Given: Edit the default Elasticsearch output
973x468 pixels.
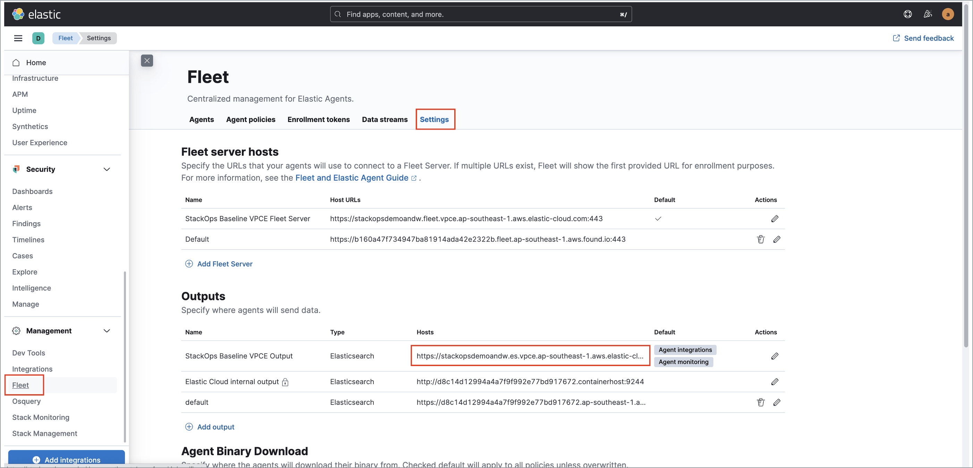Looking at the screenshot, I should click(777, 402).
